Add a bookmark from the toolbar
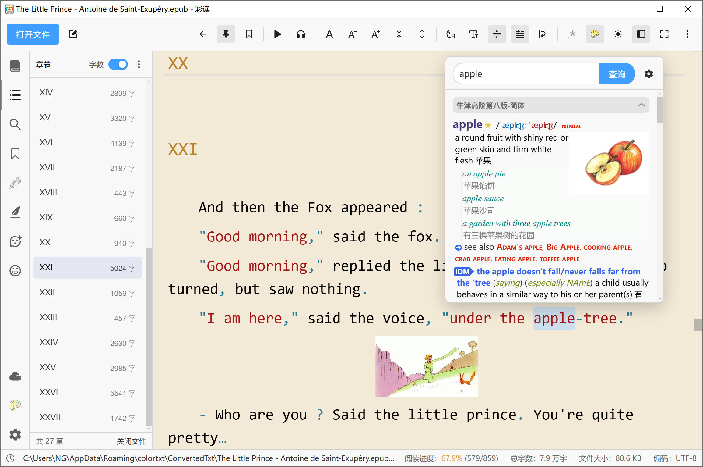 click(x=249, y=34)
